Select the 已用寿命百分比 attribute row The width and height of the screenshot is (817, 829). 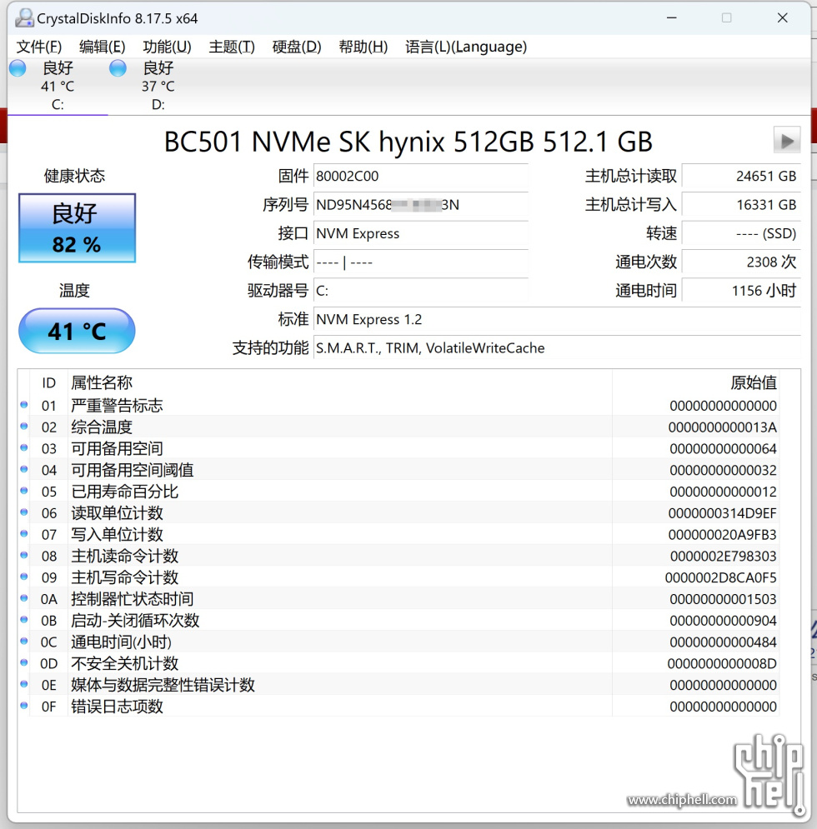pos(398,492)
